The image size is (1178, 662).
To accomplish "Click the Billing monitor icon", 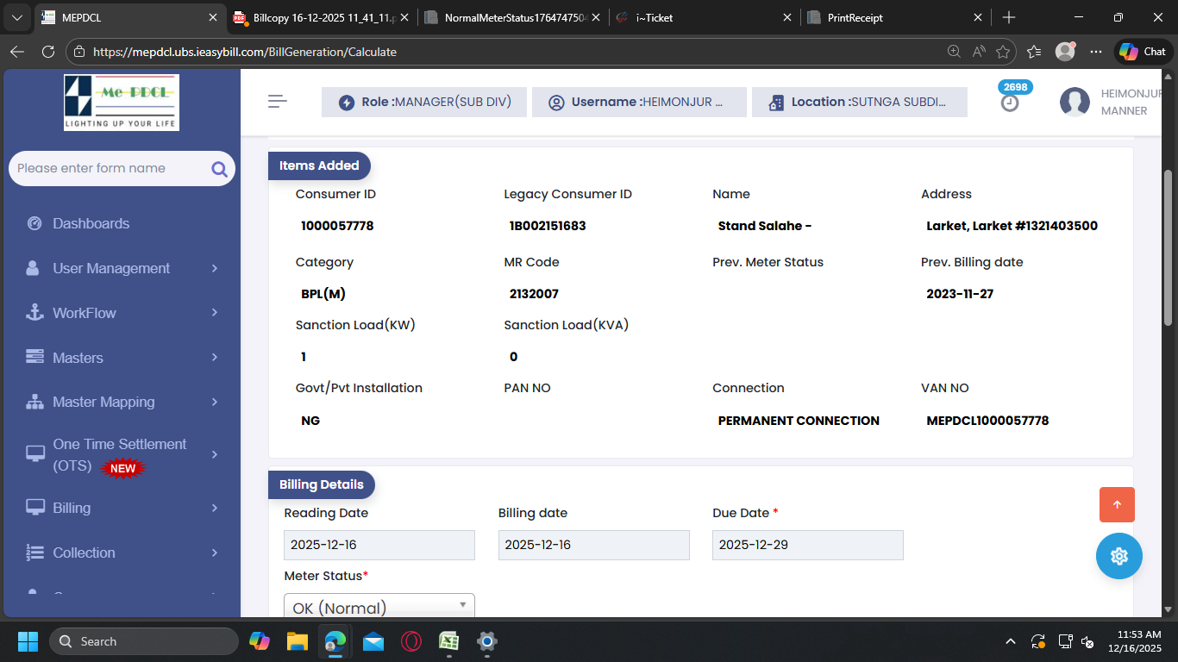I will 34,508.
